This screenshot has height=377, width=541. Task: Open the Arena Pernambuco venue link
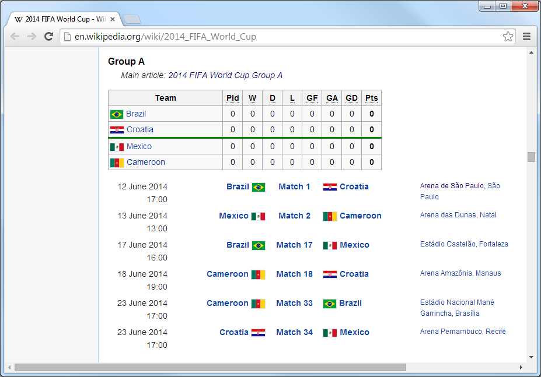(451, 332)
